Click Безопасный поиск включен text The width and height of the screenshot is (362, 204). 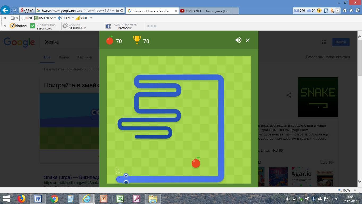point(328,57)
